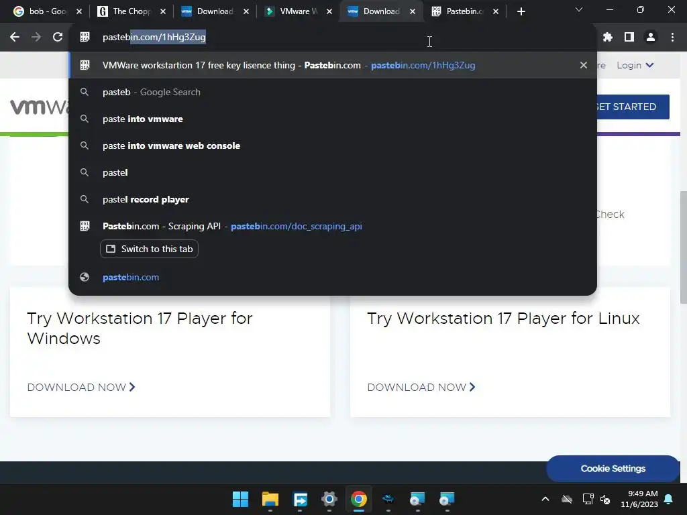Image resolution: width=687 pixels, height=515 pixels.
Task: Click the muted volume tray icon
Action: coord(605,499)
